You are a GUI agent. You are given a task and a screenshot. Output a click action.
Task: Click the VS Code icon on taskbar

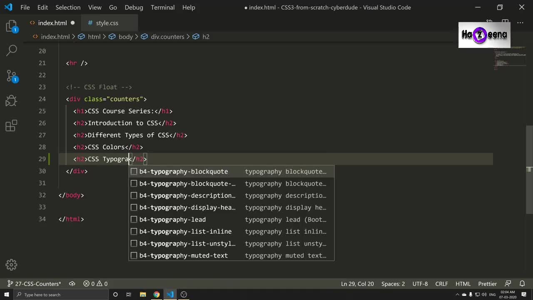click(x=170, y=295)
